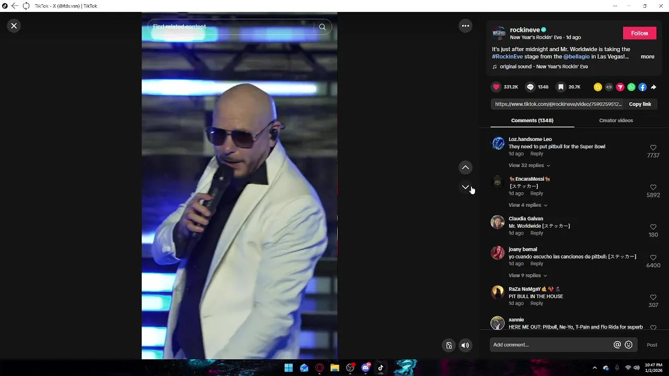Click the TikTok app icon in the taskbar
Viewport: 669px width, 376px height.
pos(380,368)
